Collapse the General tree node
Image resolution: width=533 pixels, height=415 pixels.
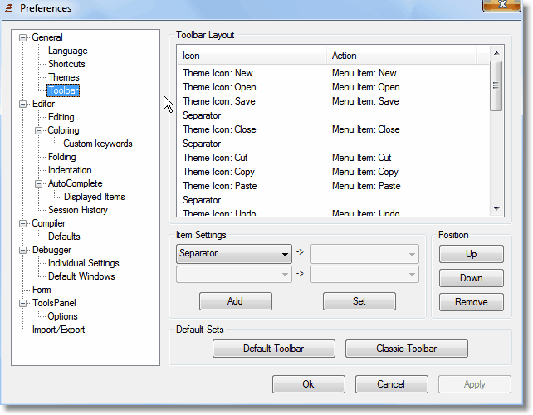(x=23, y=37)
